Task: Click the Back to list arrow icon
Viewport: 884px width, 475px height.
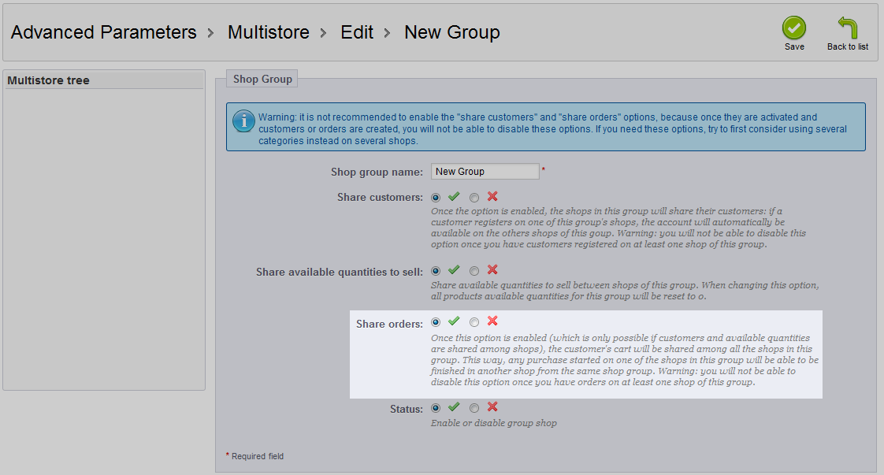Action: [847, 27]
